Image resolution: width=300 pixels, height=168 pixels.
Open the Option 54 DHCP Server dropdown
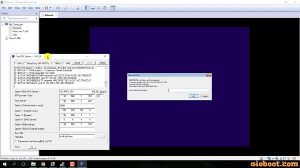(x=93, y=92)
